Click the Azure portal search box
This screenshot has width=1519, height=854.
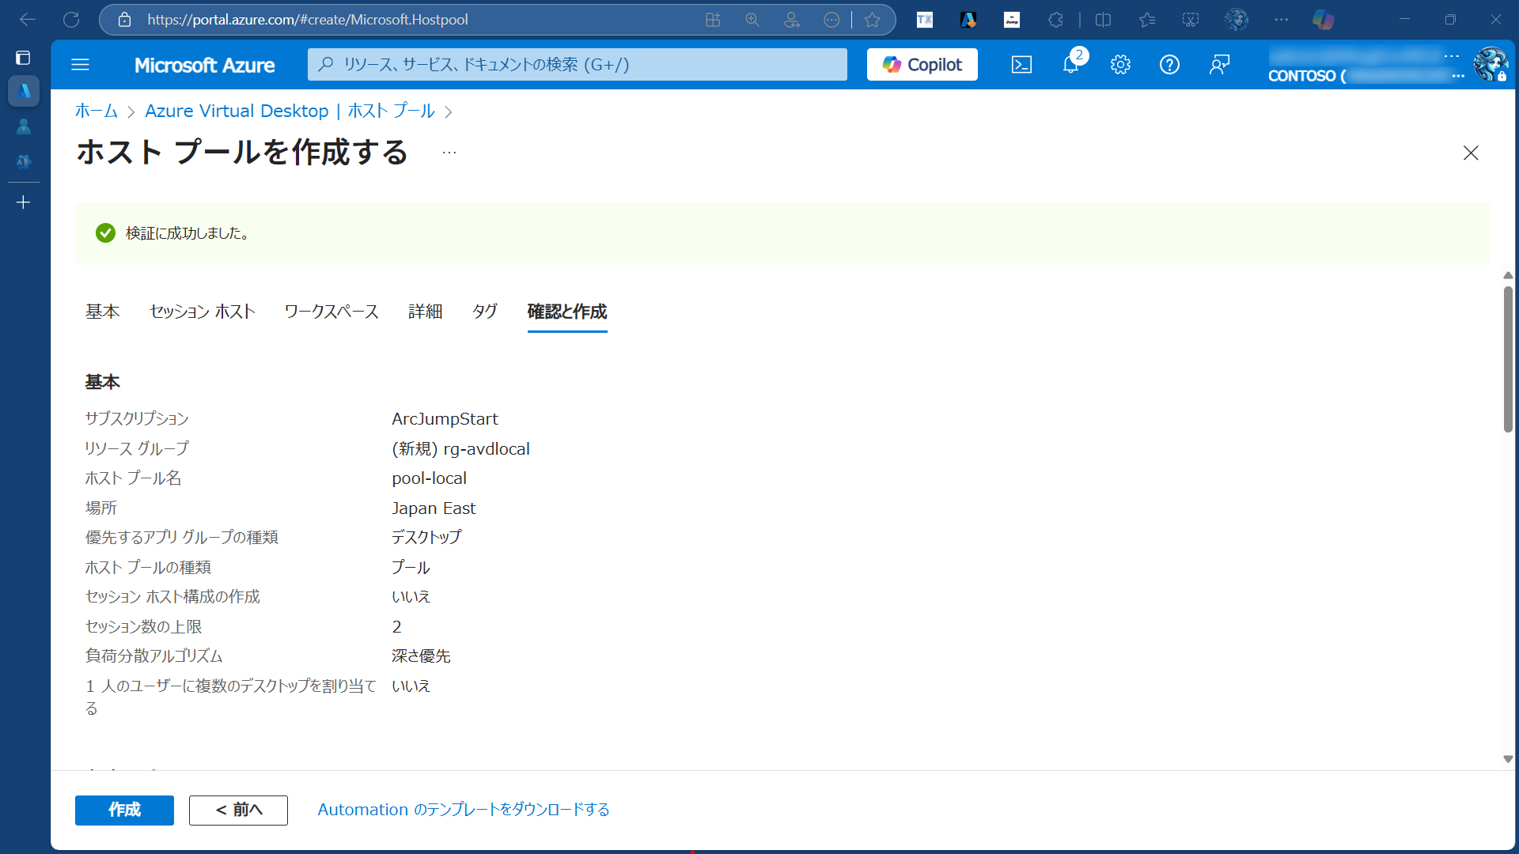[x=578, y=65]
